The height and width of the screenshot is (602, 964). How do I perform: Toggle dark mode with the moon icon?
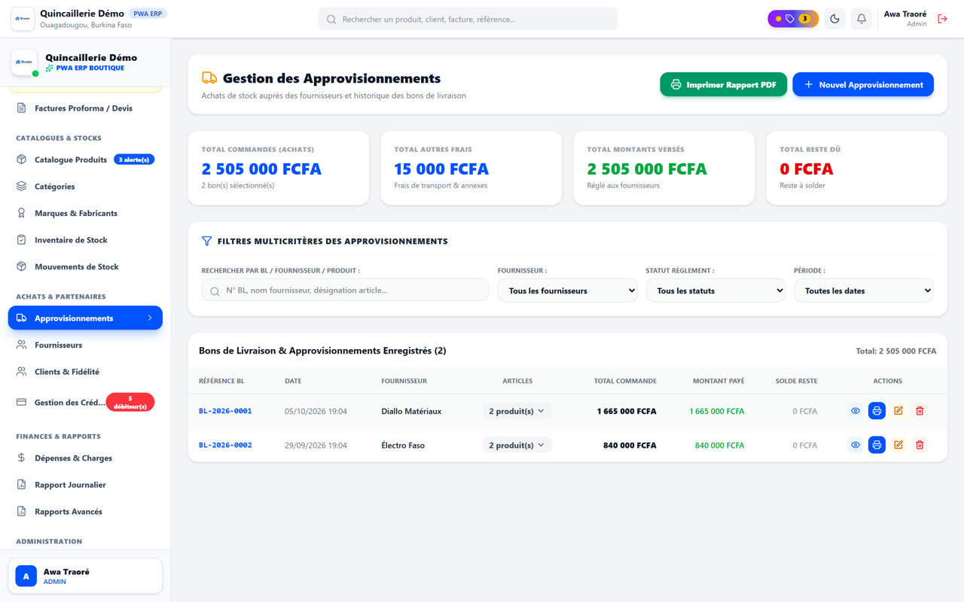point(834,19)
